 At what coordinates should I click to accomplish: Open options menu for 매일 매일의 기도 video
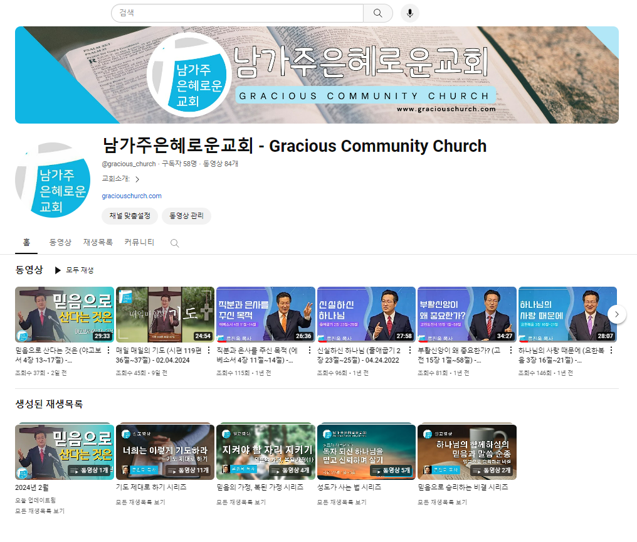pyautogui.click(x=209, y=351)
